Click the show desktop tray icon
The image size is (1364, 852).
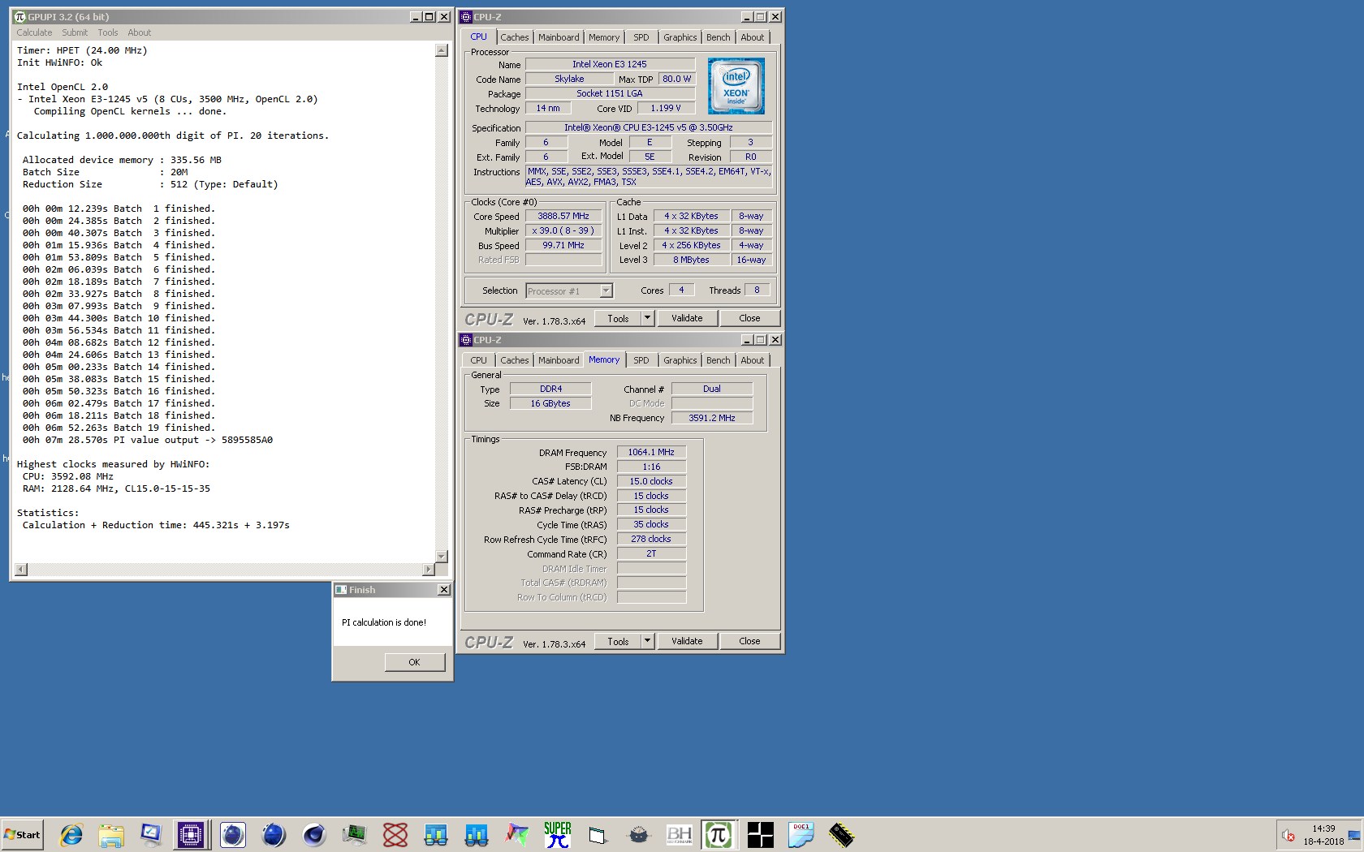pos(1354,835)
